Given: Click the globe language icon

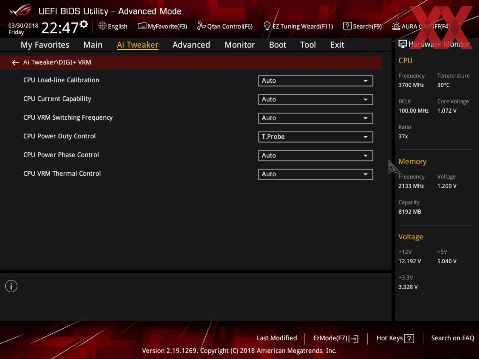Looking at the screenshot, I should coord(102,26).
